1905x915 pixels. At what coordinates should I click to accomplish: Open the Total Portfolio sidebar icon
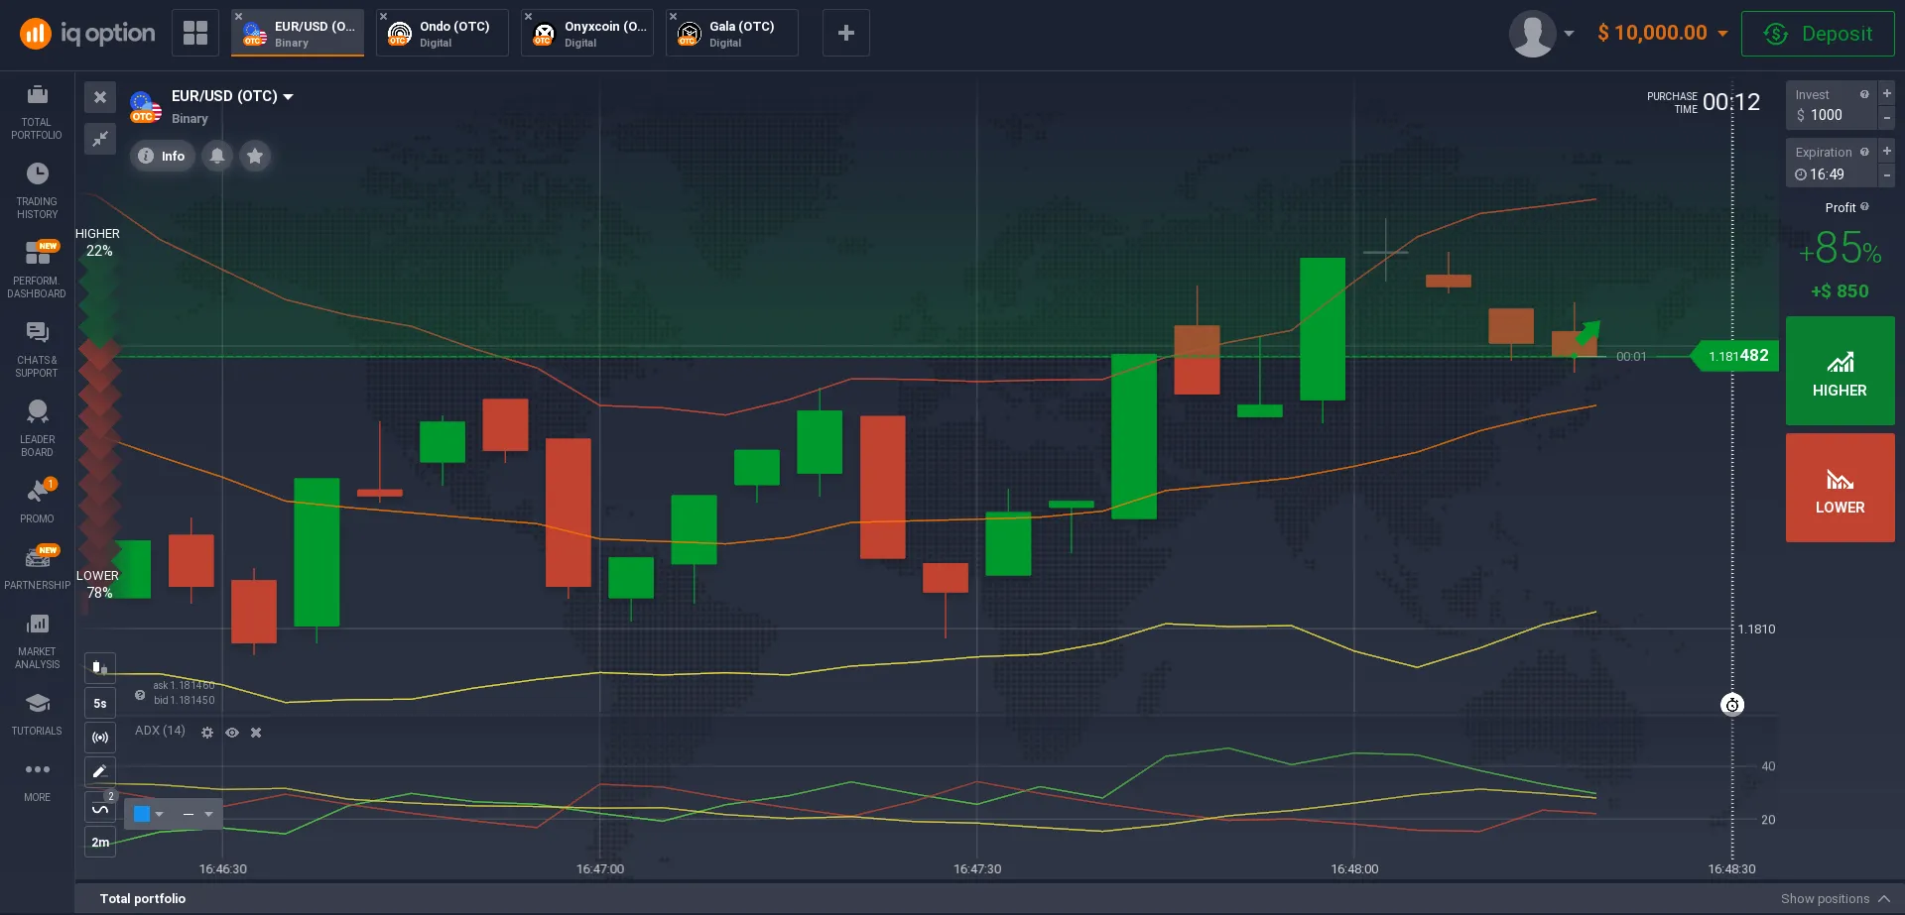click(x=37, y=111)
